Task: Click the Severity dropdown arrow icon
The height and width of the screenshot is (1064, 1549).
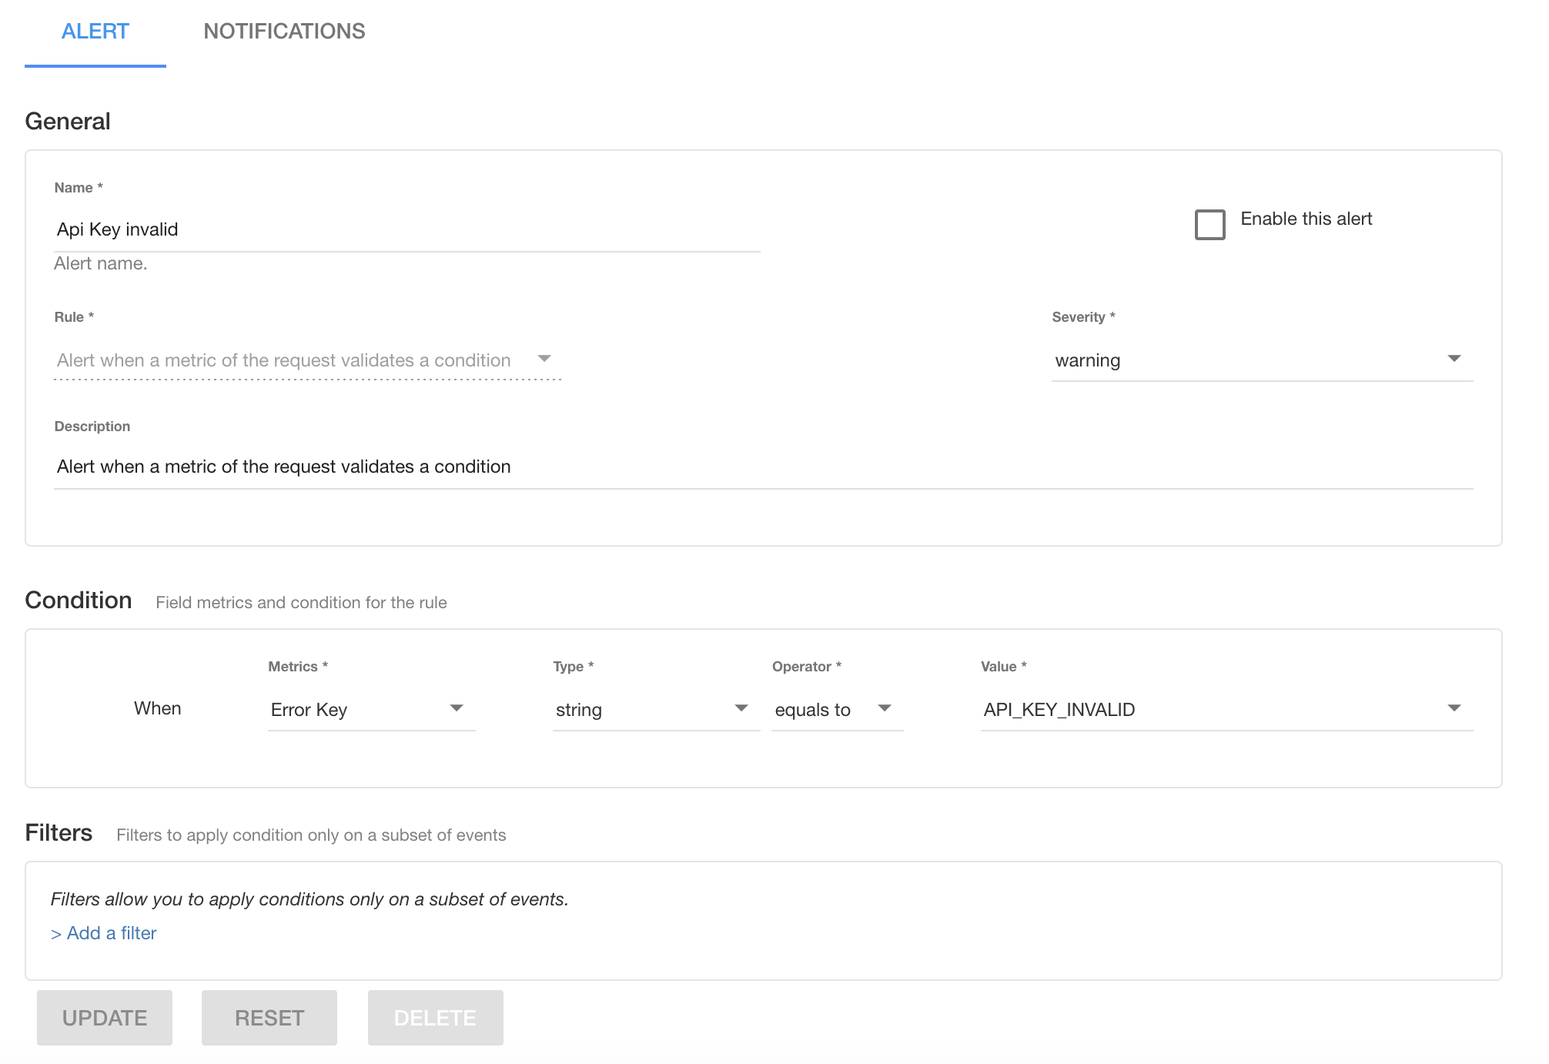Action: click(x=1454, y=359)
